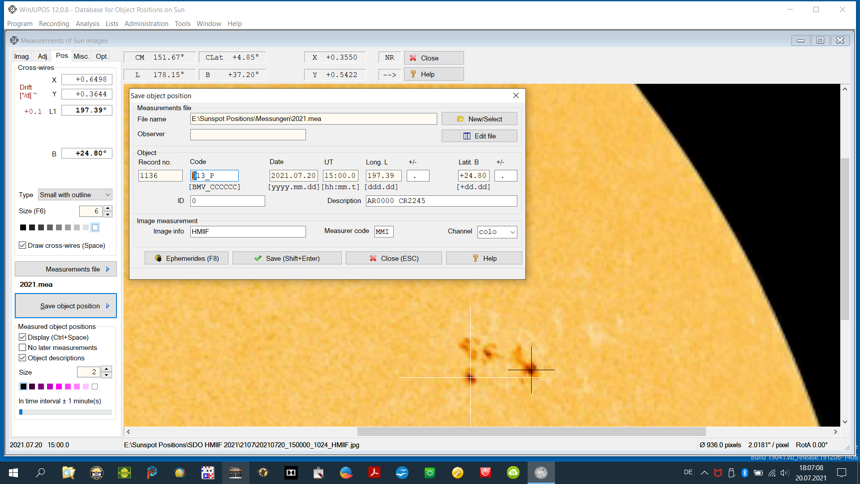Viewport: 860px width, 484px height.
Task: Click inside the Observer input field
Action: tap(248, 134)
